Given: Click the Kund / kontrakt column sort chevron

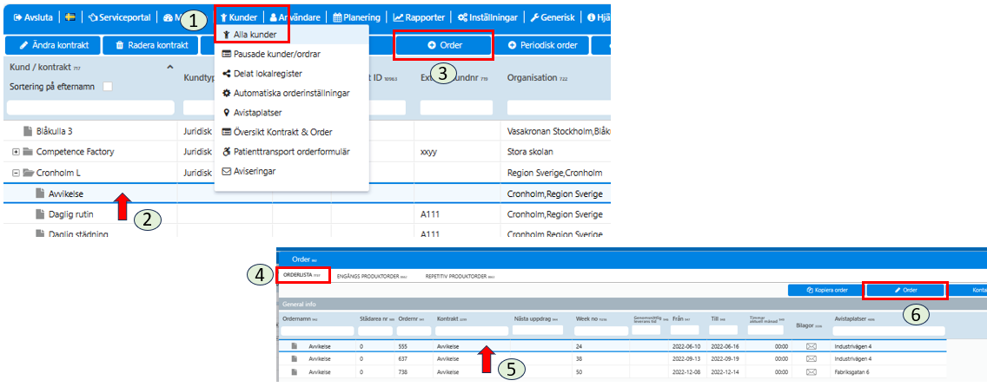Looking at the screenshot, I should pos(169,67).
